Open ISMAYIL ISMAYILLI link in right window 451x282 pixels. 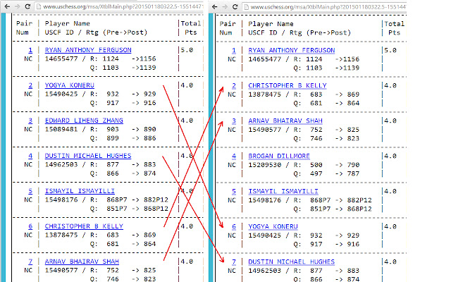(283, 191)
